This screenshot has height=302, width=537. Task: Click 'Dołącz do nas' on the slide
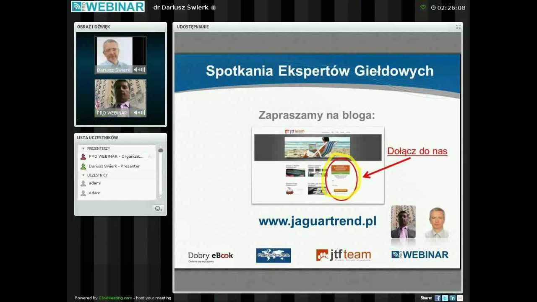coord(417,151)
